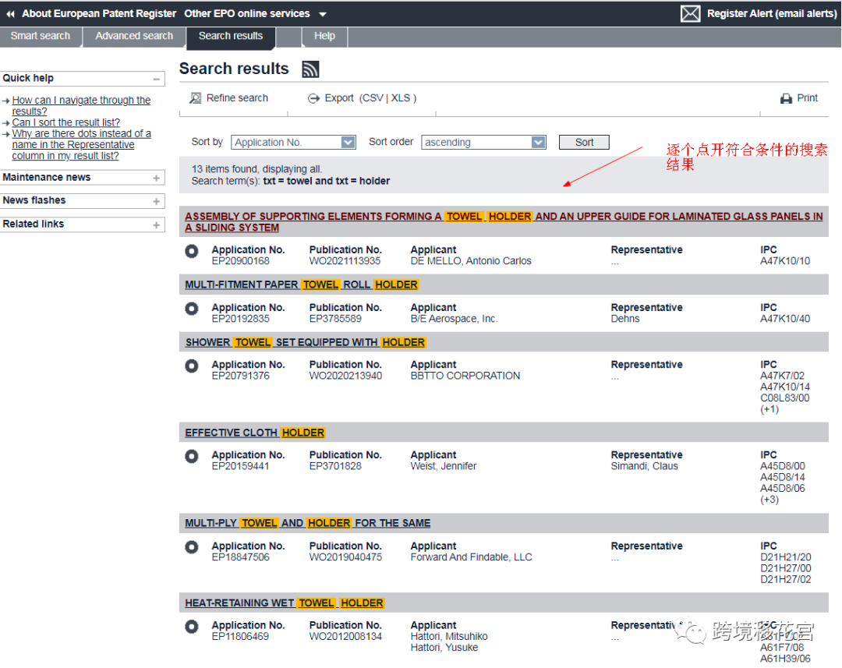
Task: Switch to the Smart search tab
Action: tap(41, 36)
